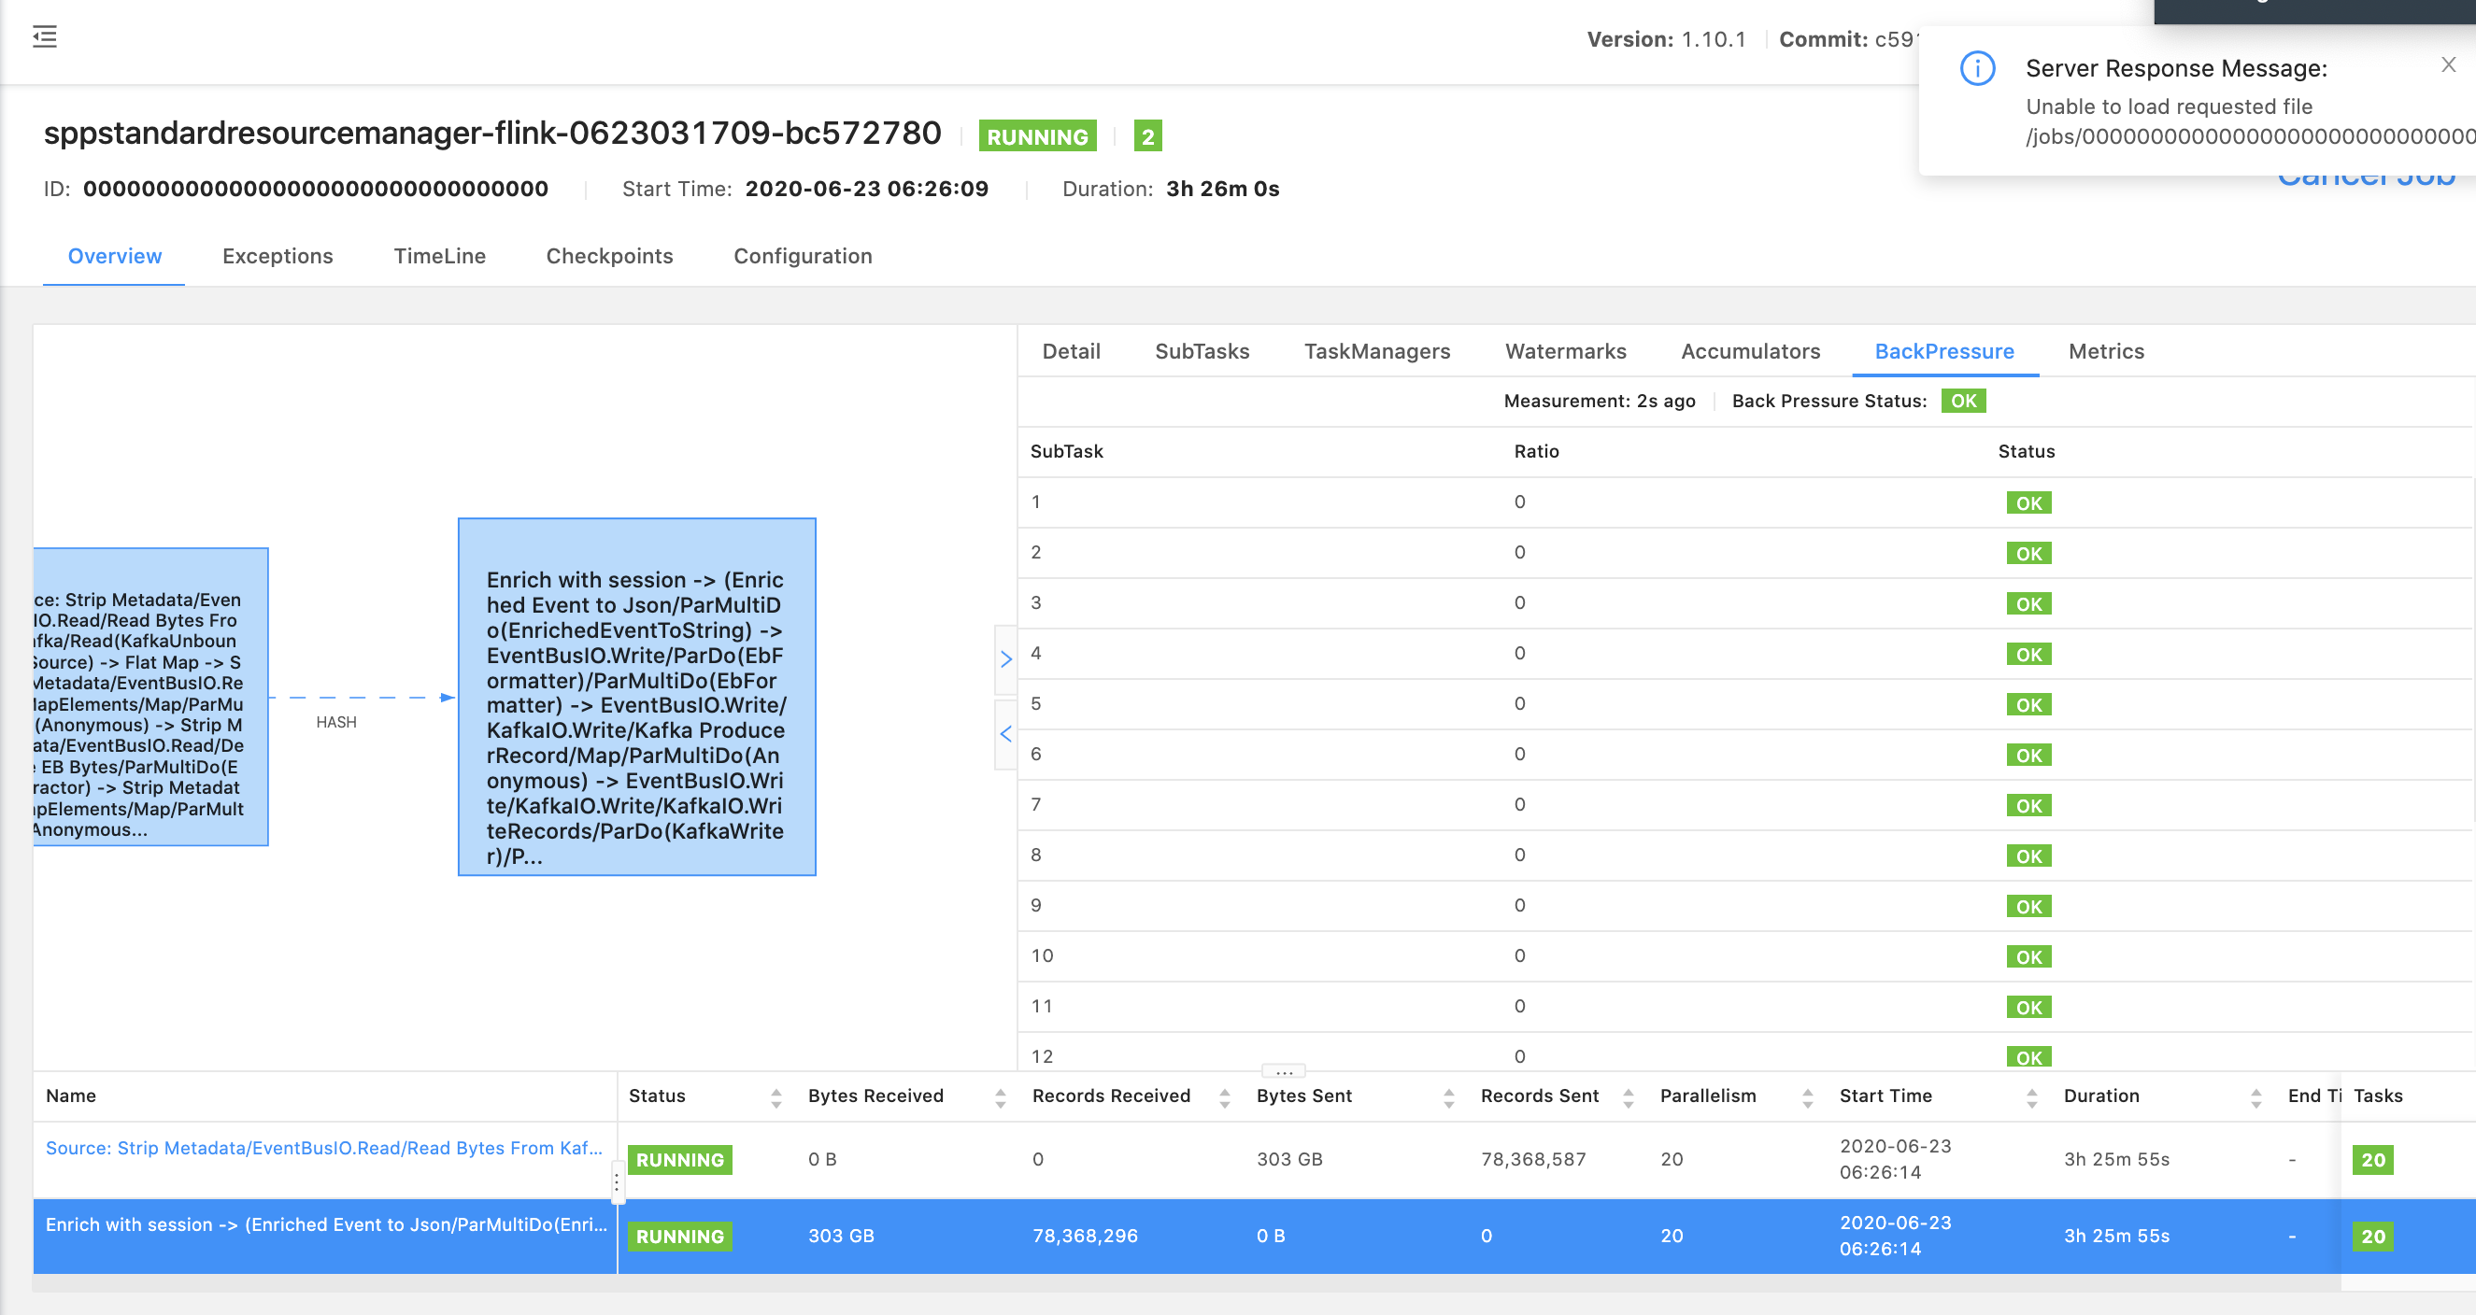Collapse the detail panel with the left chevron
The width and height of the screenshot is (2476, 1315).
point(1005,734)
